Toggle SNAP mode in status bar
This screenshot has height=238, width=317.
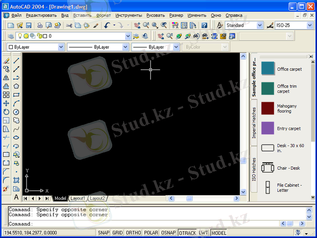coord(103,233)
